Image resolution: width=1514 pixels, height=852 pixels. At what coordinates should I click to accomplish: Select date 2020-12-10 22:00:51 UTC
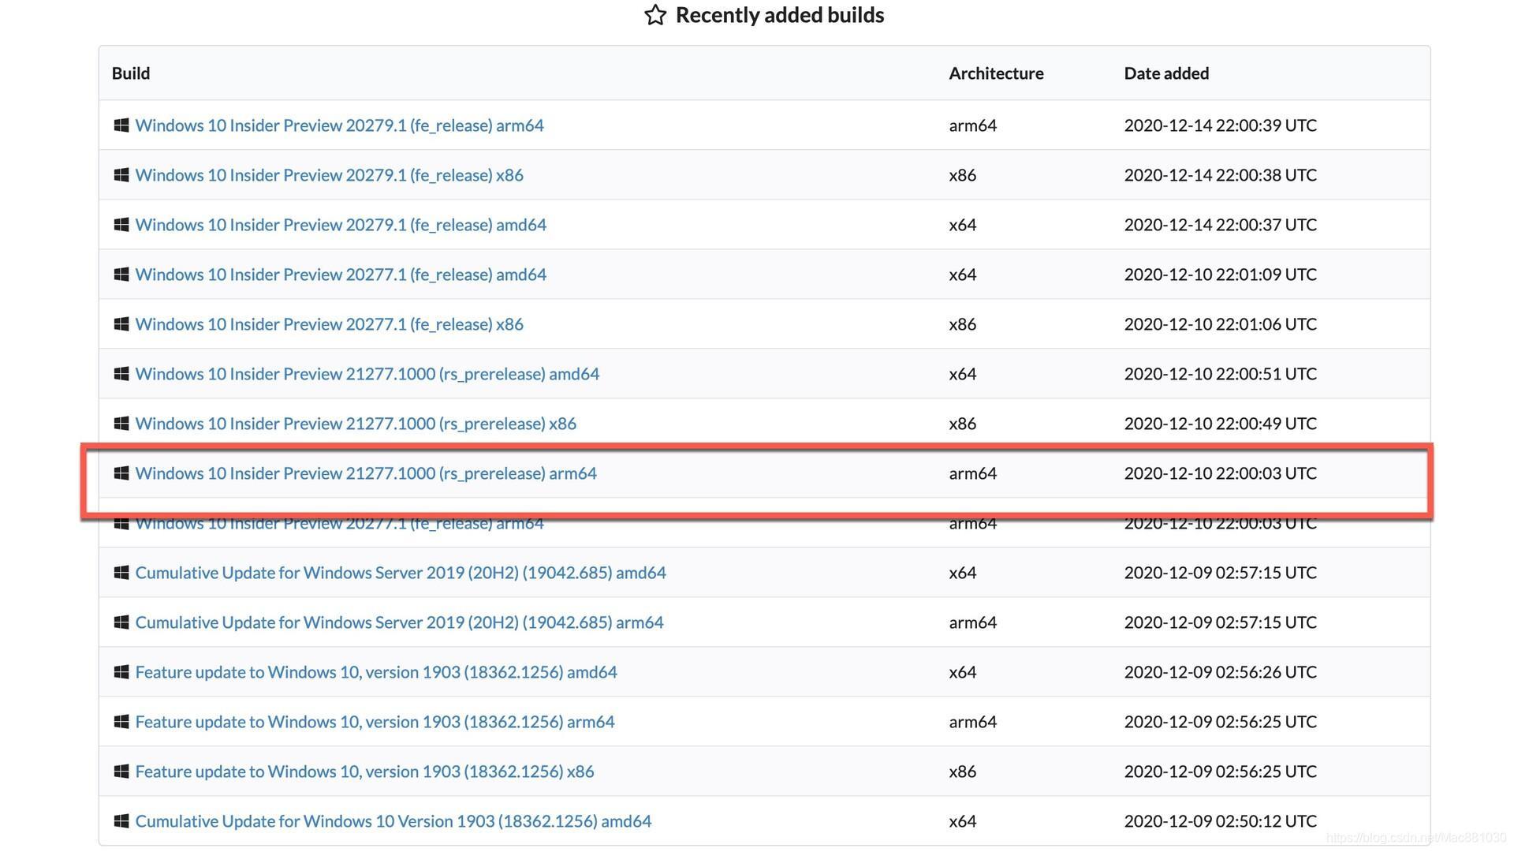tap(1220, 374)
